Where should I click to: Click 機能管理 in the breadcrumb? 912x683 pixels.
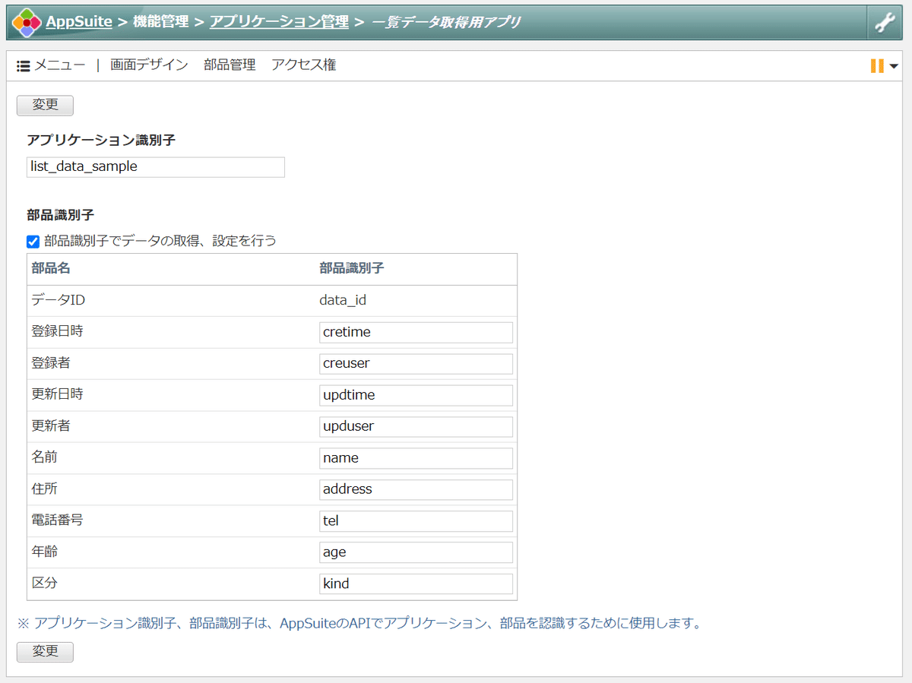(x=161, y=22)
